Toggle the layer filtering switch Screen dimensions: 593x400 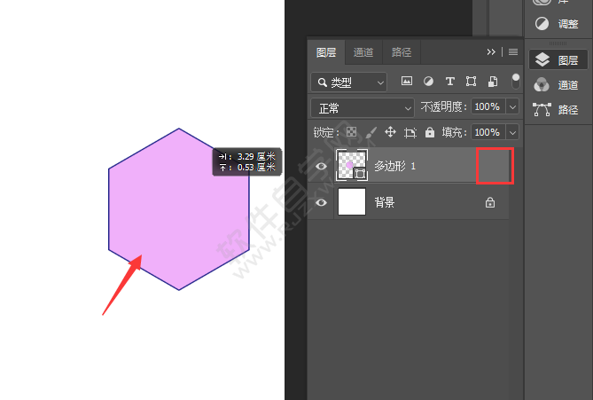[x=515, y=81]
